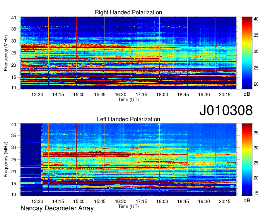Click the 10 frequency tick of the Left Handed plot
This screenshot has height=213, width=263.
click(x=14, y=194)
